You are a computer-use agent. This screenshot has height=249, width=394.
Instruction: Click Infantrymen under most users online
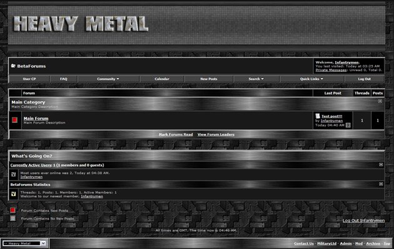tap(31, 177)
